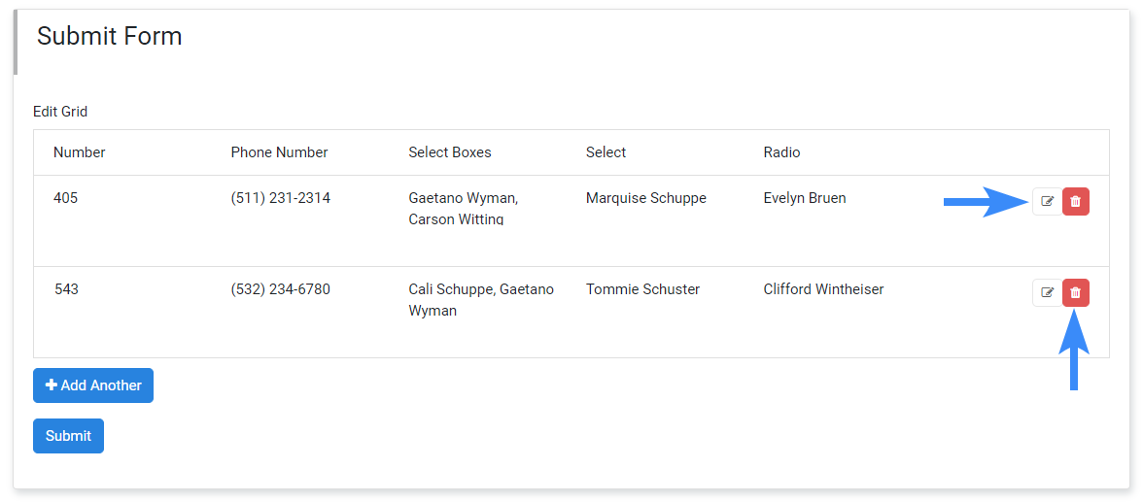1143x502 pixels.
Task: Click the Marquise Schuppe cell
Action: 645,198
